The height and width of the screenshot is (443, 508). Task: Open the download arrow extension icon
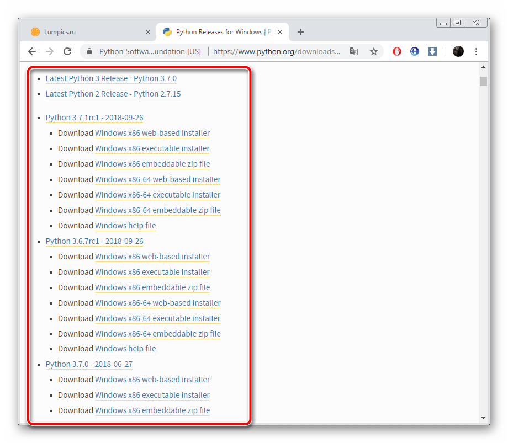click(432, 51)
